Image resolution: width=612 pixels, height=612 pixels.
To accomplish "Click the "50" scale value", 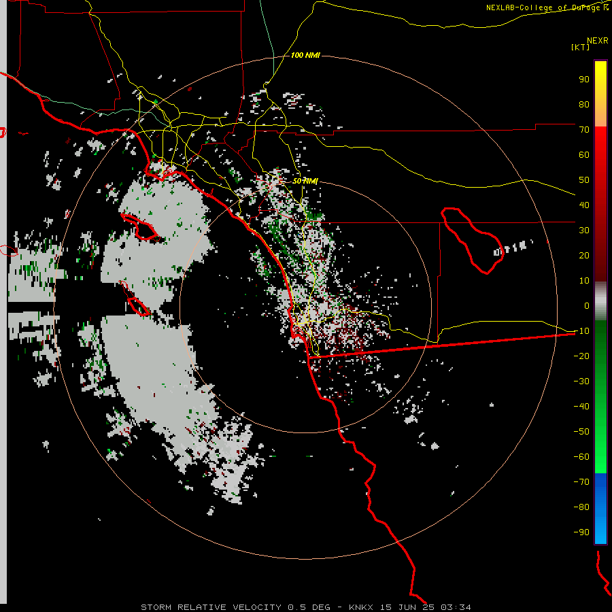I will click(x=584, y=180).
